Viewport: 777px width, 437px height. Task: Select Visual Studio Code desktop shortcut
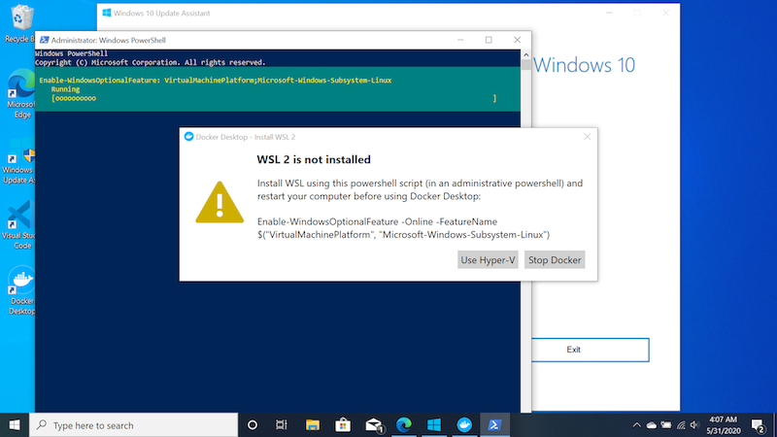coord(18,225)
